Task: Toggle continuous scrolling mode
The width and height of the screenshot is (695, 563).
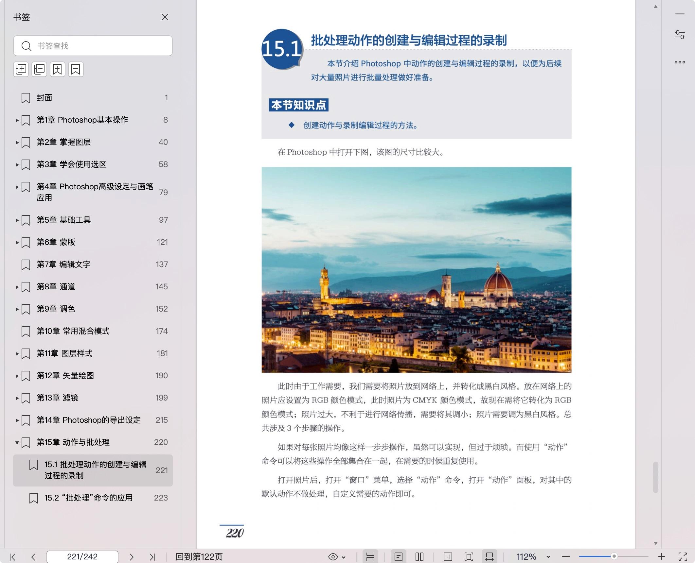Action: (x=370, y=557)
